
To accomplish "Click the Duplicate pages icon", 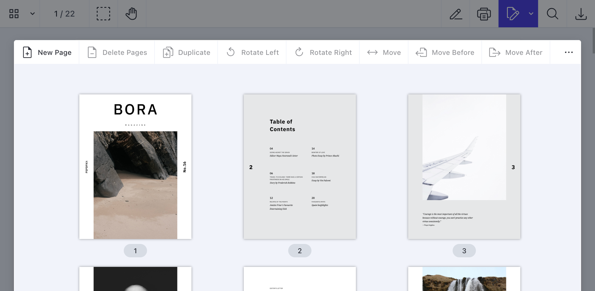I will pyautogui.click(x=168, y=53).
